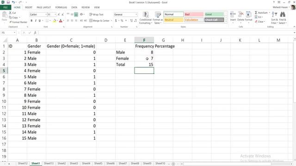Click the decrease indent icon

click(81, 20)
